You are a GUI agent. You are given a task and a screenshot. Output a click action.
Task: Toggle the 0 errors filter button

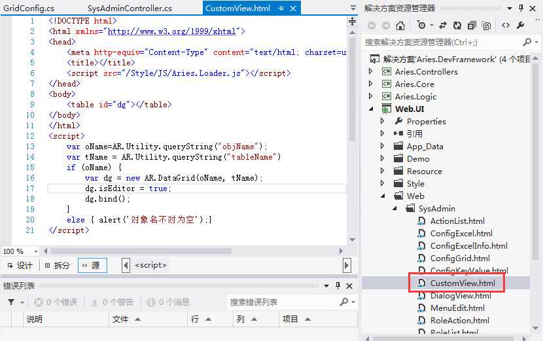click(x=56, y=302)
